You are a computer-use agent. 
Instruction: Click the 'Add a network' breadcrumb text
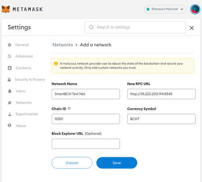pyautogui.click(x=95, y=45)
